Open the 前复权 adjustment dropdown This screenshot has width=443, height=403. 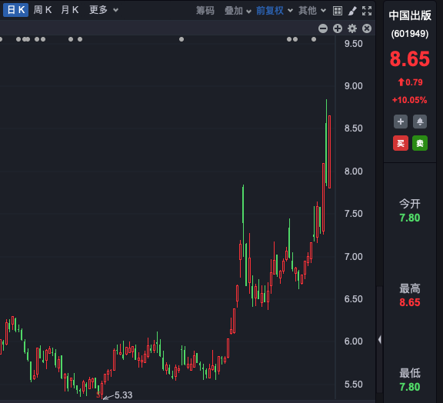pyautogui.click(x=274, y=11)
